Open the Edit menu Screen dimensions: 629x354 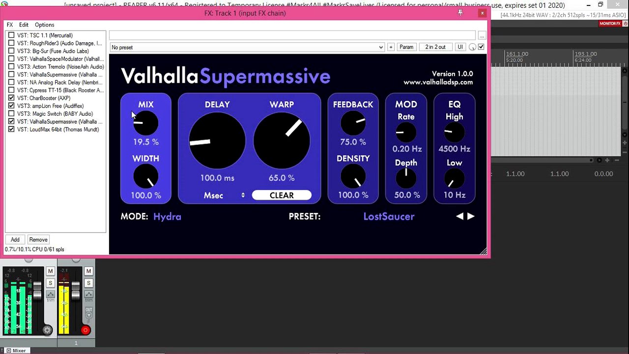click(x=24, y=25)
